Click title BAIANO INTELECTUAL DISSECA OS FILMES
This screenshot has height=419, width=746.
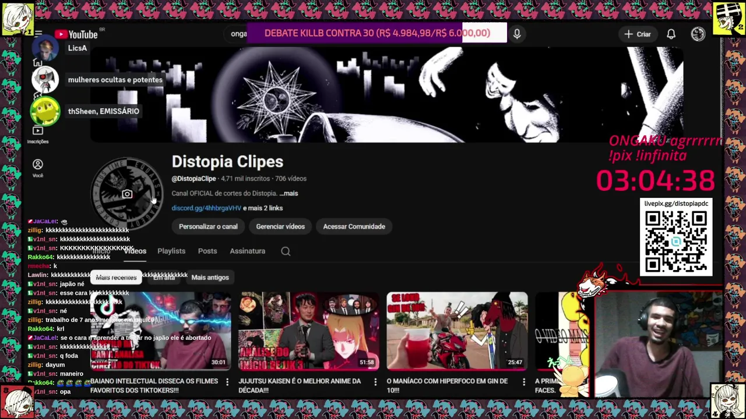(155, 385)
